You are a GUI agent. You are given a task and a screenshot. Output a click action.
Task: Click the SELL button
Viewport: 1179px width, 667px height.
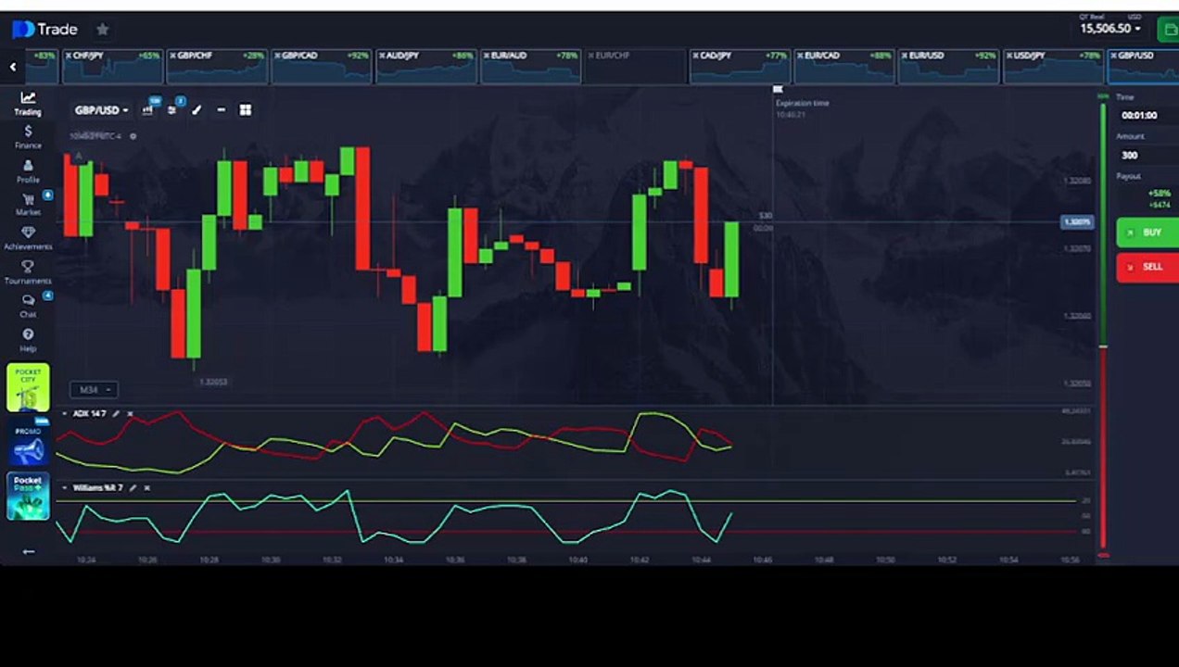click(1147, 267)
